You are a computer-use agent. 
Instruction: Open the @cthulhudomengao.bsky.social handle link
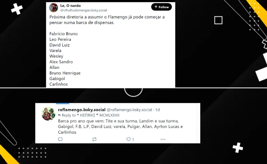(84, 10)
